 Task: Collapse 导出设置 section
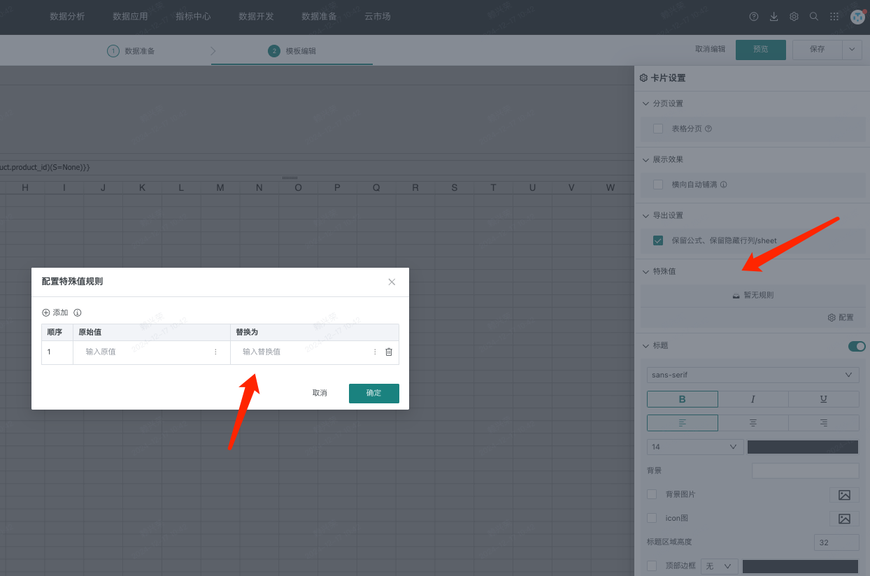tap(646, 215)
